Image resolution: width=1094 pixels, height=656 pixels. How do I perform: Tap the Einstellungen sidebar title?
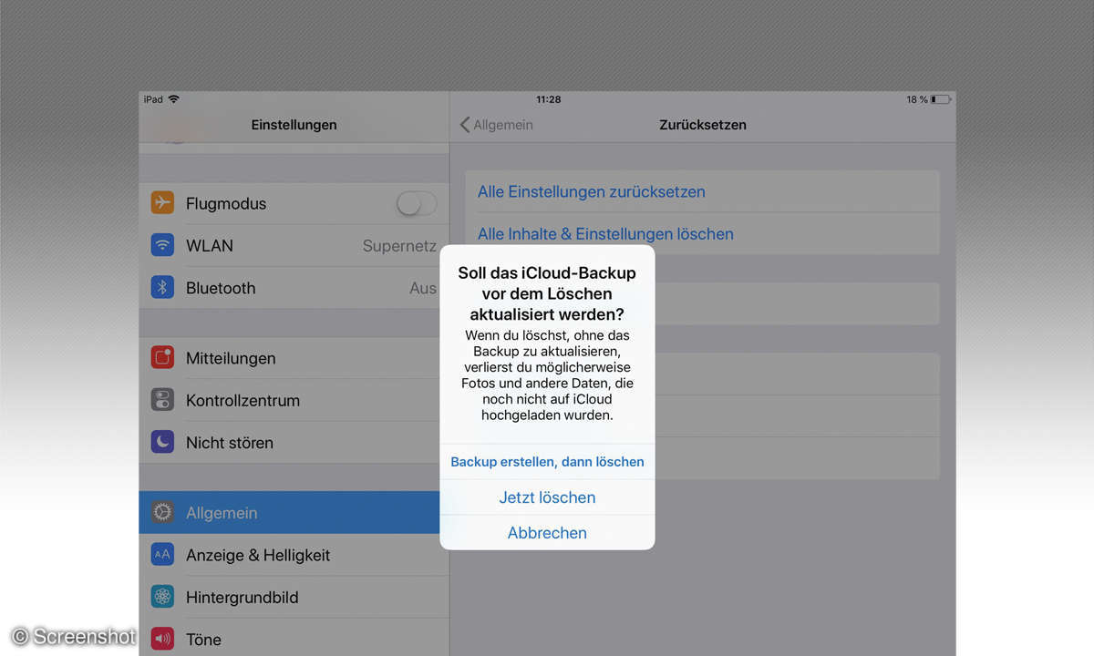pyautogui.click(x=294, y=125)
